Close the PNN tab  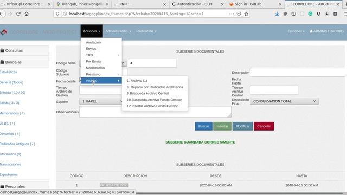pos(164,4)
